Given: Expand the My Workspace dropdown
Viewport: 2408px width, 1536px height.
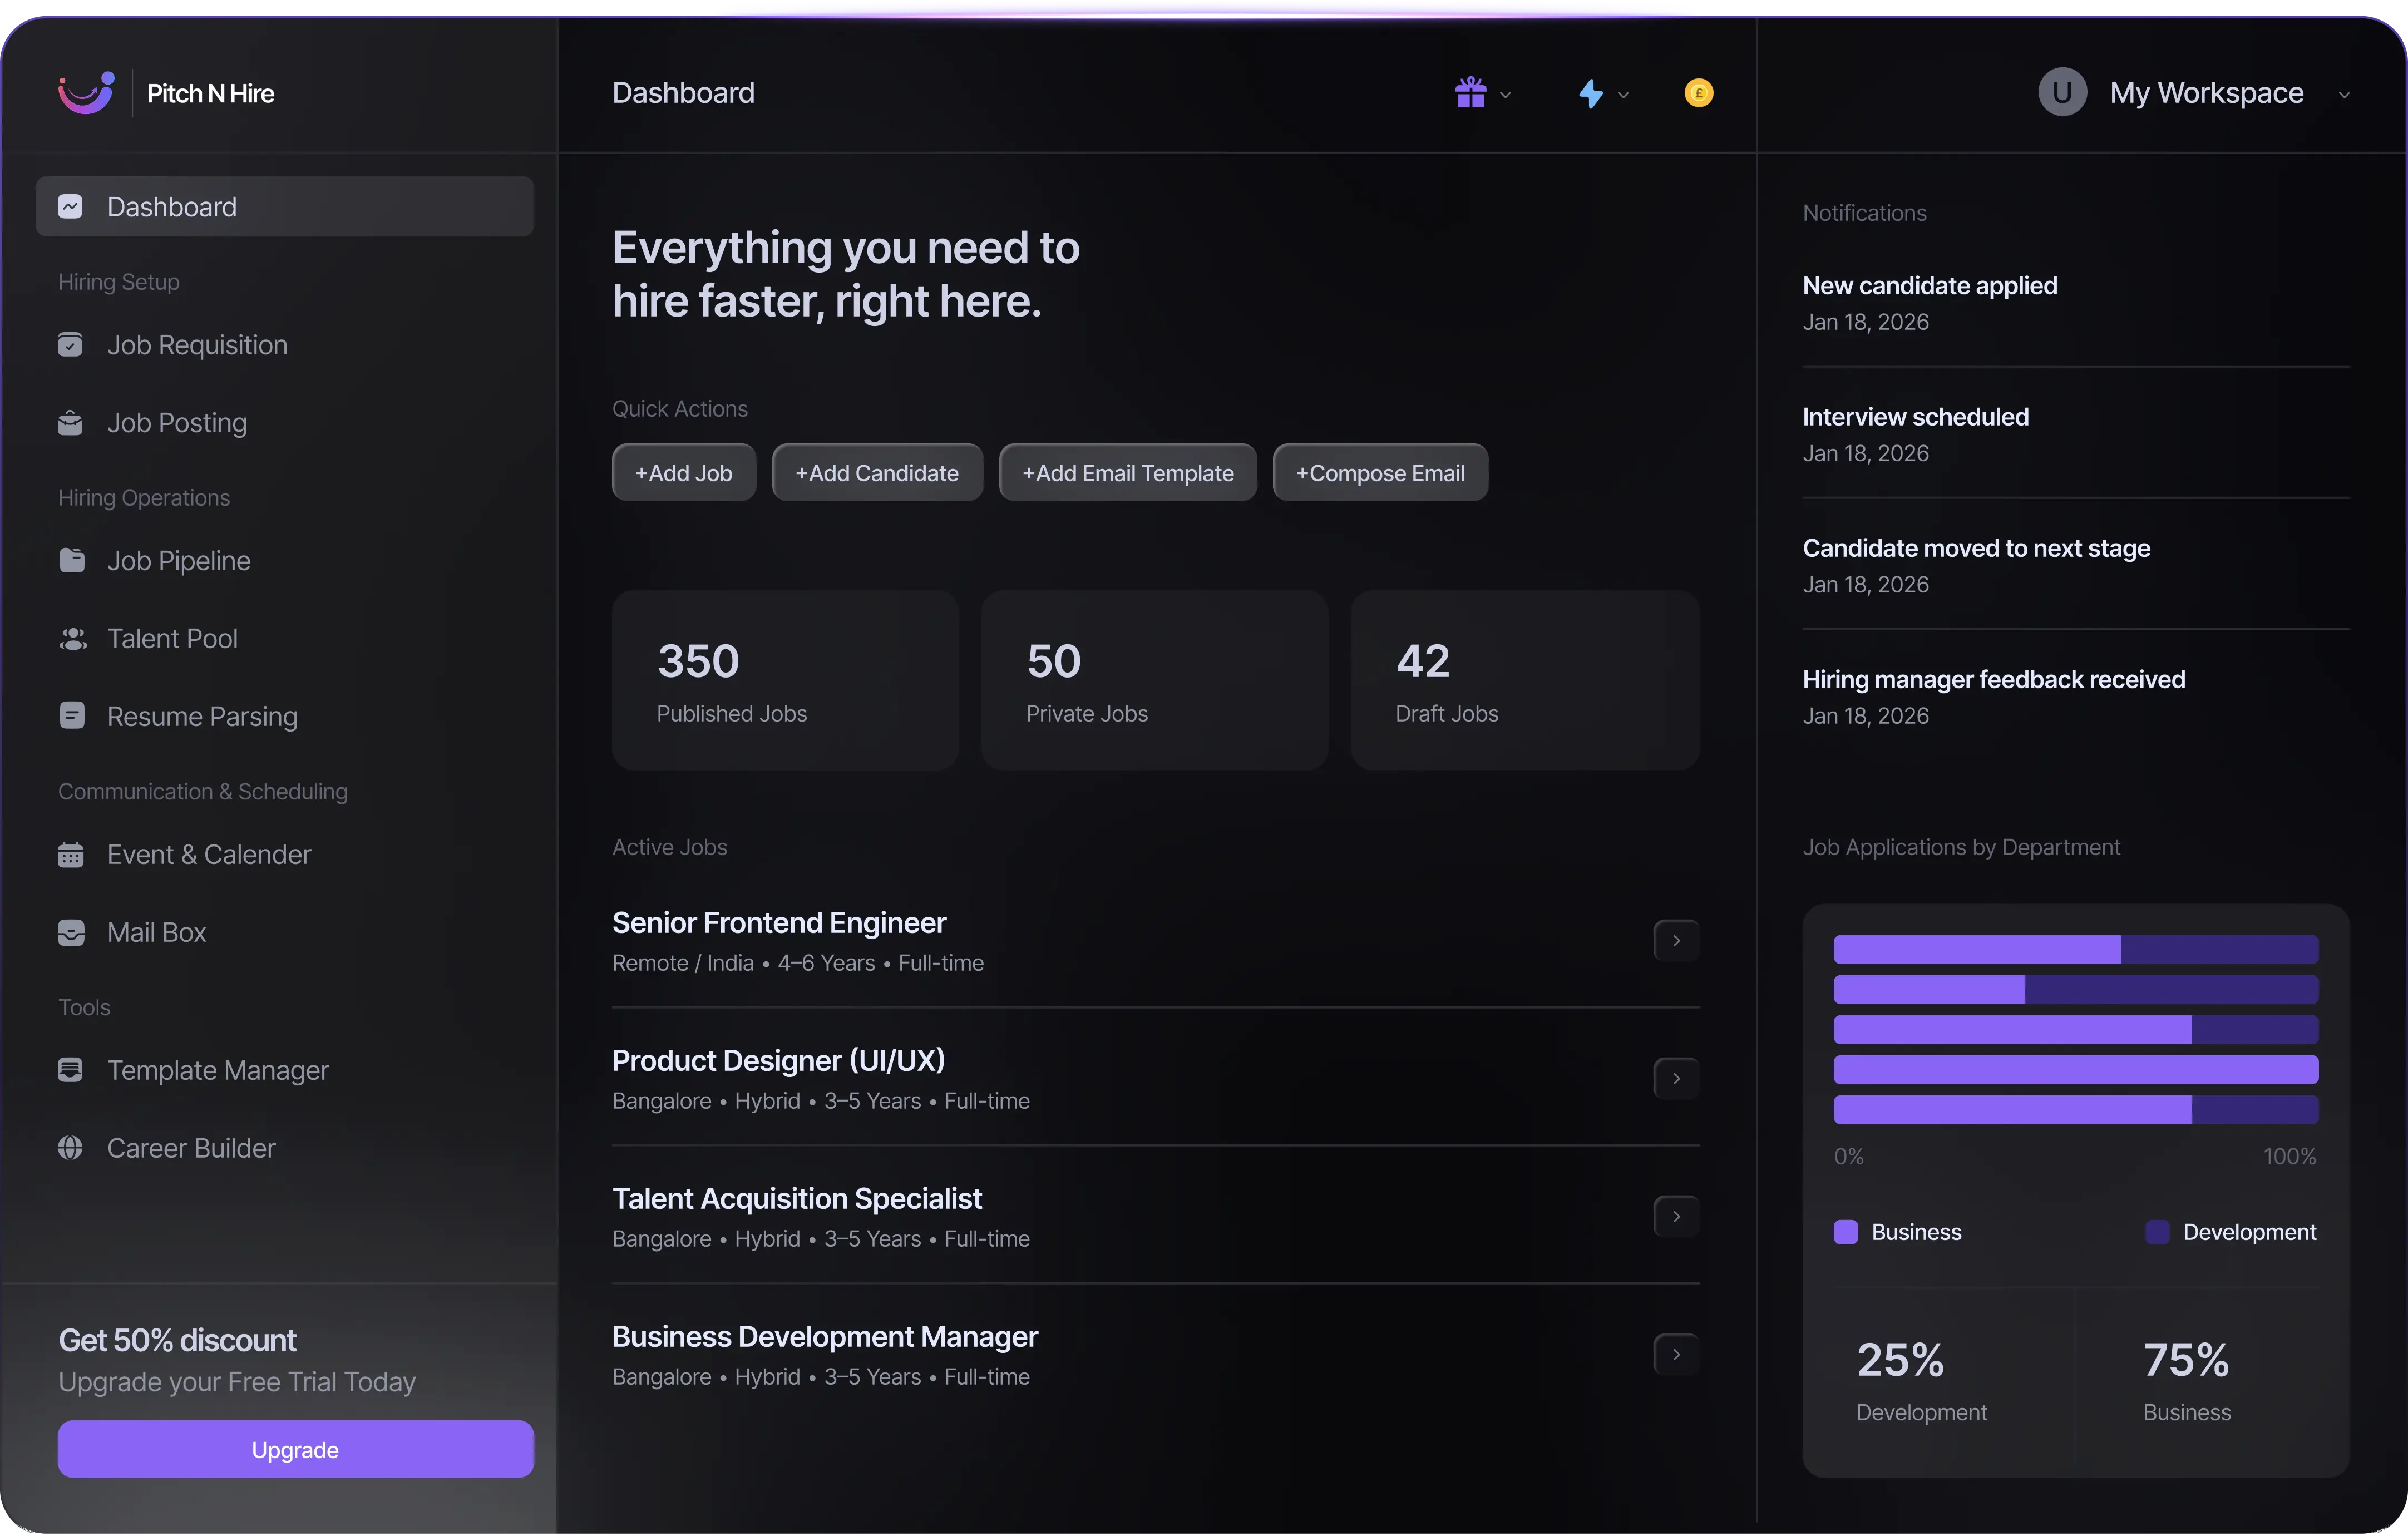Looking at the screenshot, I should [2343, 95].
